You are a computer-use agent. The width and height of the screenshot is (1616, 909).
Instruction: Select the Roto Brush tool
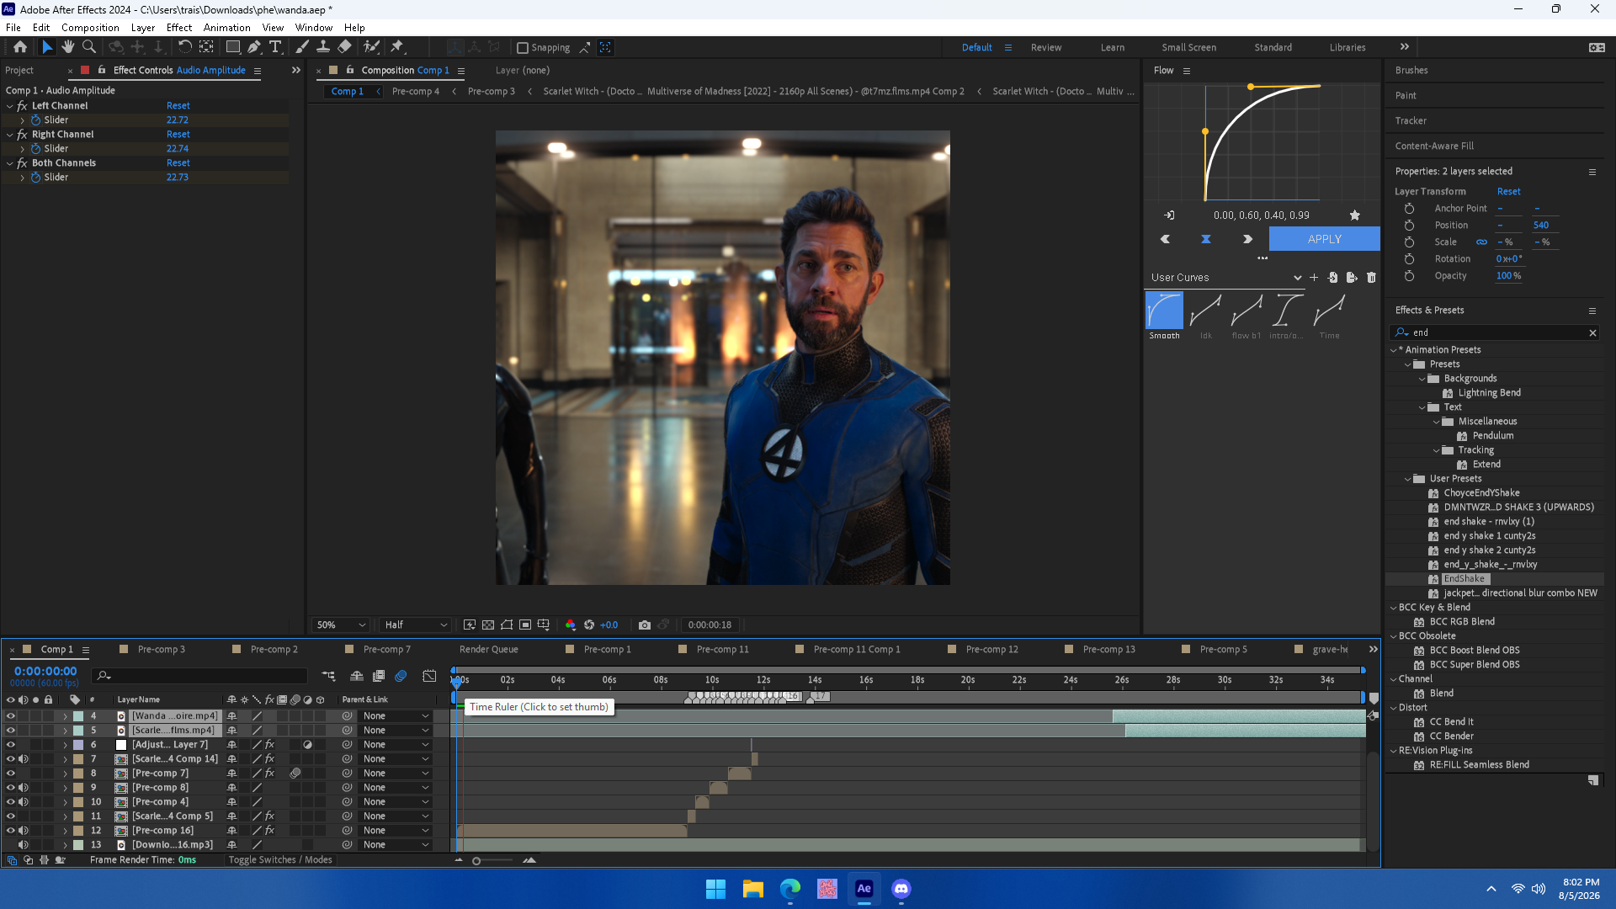371,47
